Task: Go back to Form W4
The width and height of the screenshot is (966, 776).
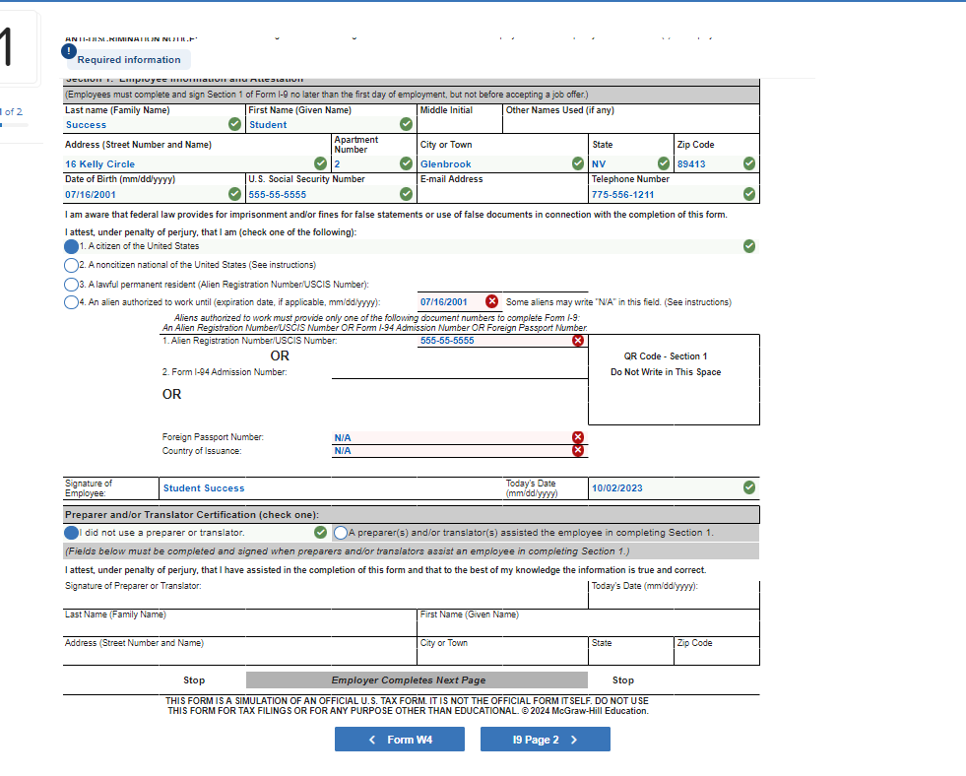Action: coord(400,739)
